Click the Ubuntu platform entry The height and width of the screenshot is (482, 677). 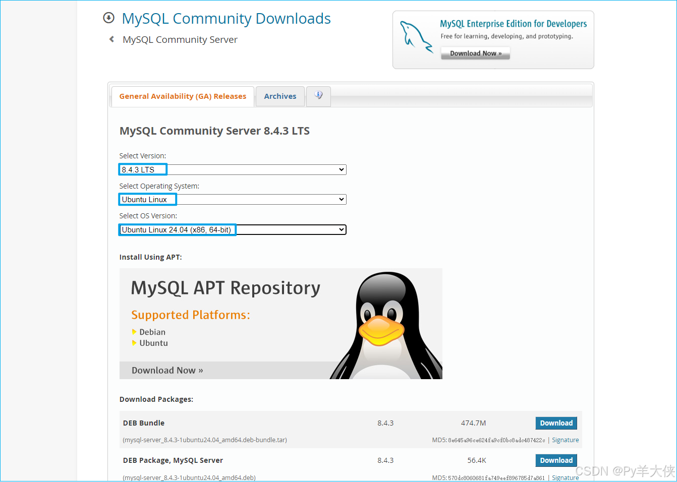pyautogui.click(x=153, y=343)
